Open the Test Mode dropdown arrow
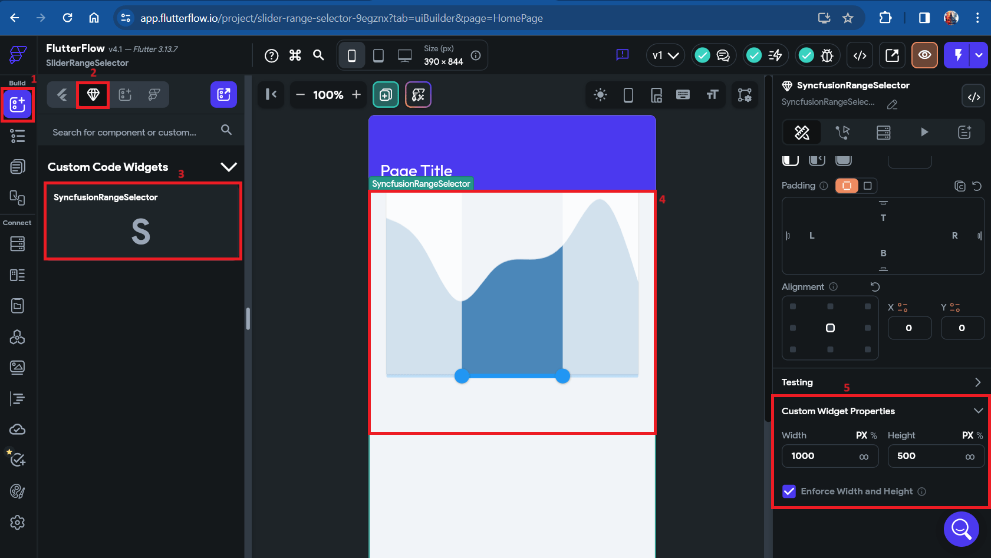Image resolution: width=991 pixels, height=558 pixels. click(979, 55)
